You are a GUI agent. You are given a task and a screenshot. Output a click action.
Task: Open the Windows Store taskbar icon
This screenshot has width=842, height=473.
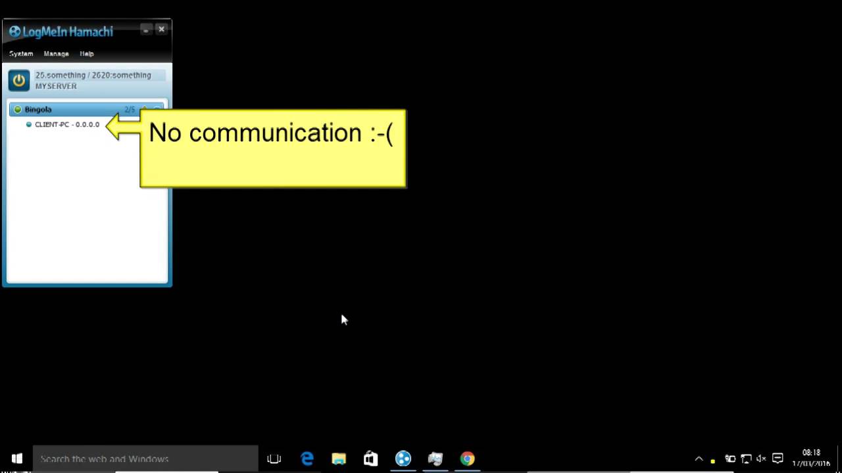pos(371,459)
